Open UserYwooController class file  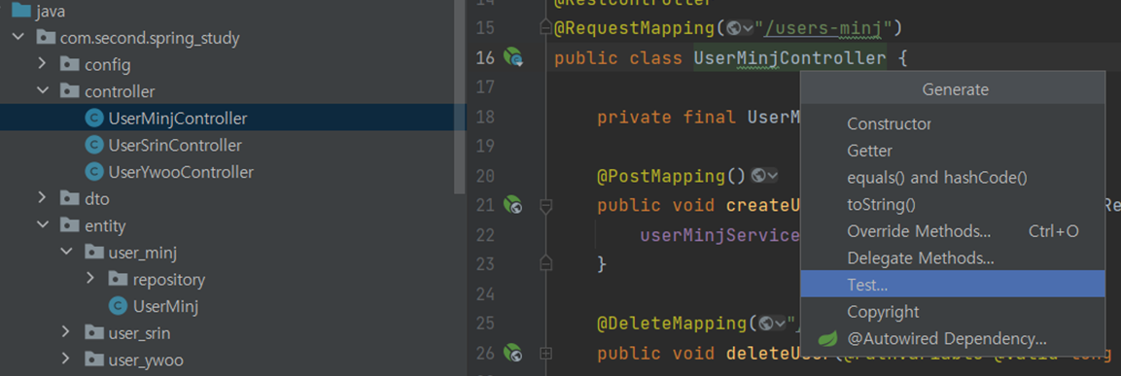pos(181,172)
